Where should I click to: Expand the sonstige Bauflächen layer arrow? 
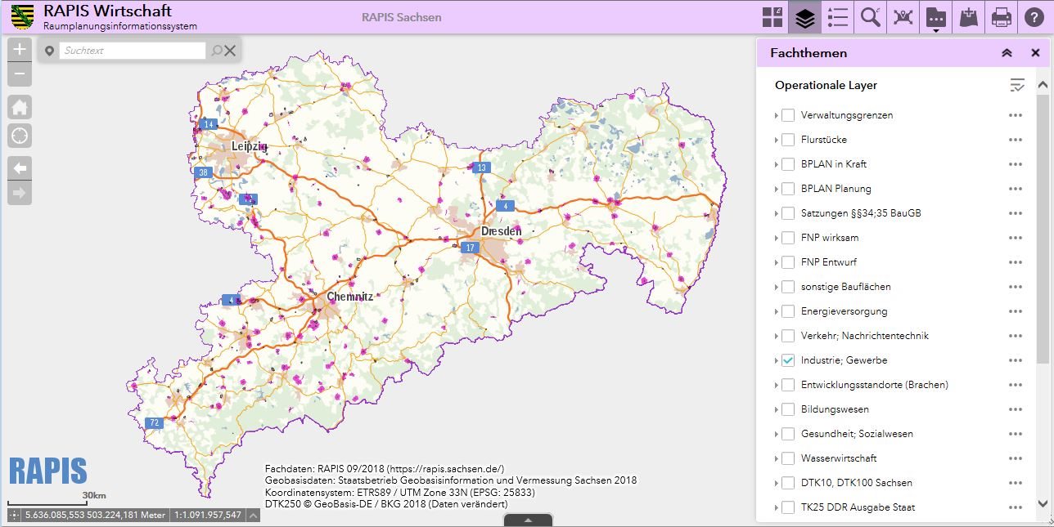point(776,287)
